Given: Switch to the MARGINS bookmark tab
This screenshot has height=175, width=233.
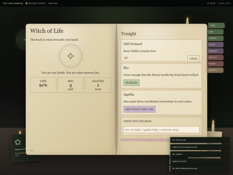Looking at the screenshot, I should [215, 51].
